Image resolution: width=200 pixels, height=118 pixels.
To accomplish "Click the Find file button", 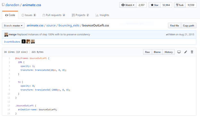I will coord(174,26).
